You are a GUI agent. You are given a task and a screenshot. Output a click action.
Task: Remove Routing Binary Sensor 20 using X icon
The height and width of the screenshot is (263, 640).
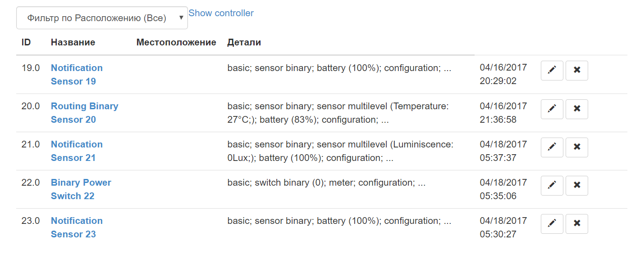coord(576,109)
